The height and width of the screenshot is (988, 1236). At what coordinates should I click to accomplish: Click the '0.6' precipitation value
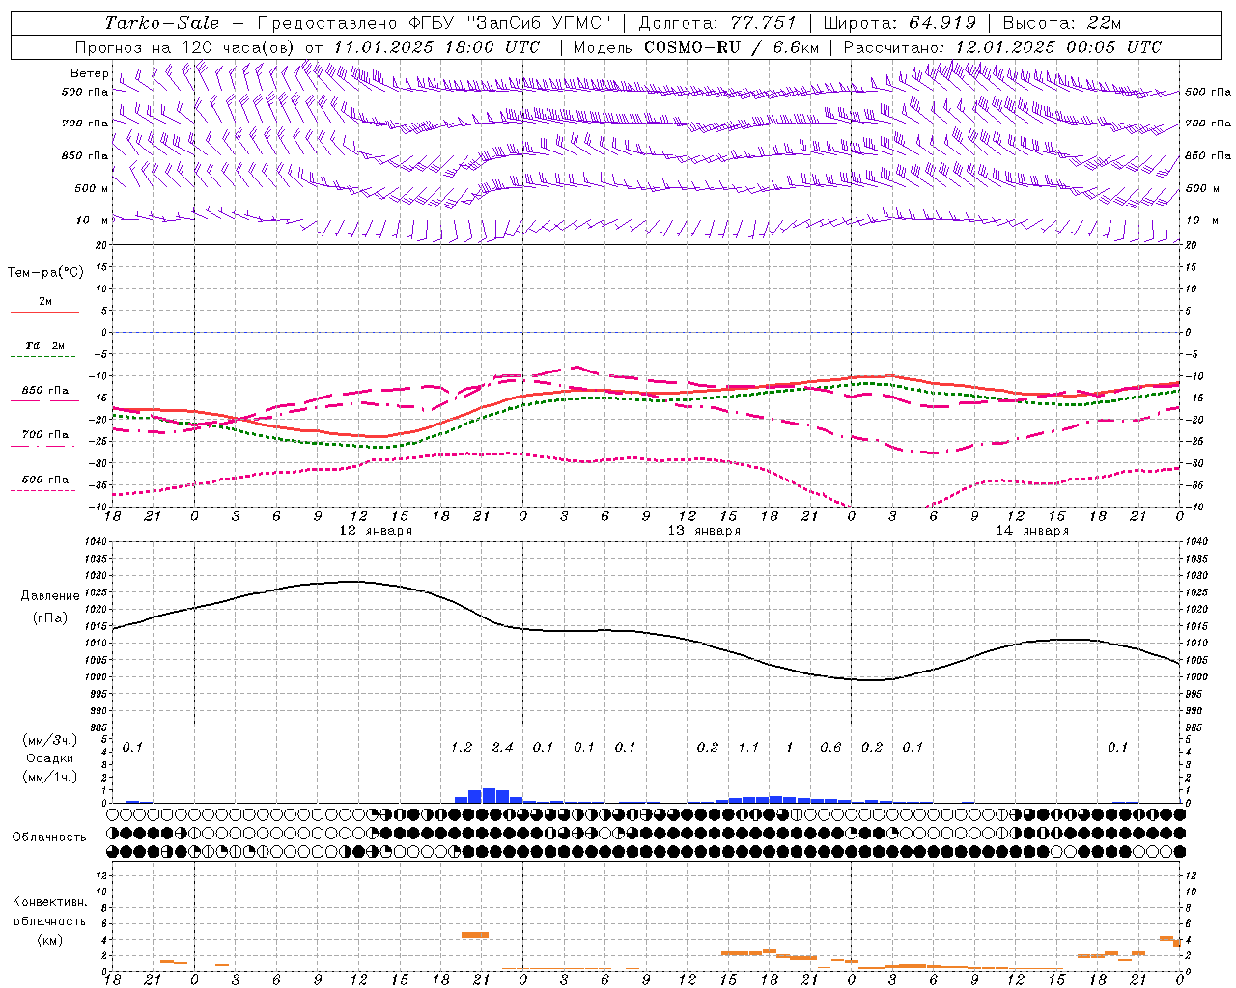coord(830,748)
